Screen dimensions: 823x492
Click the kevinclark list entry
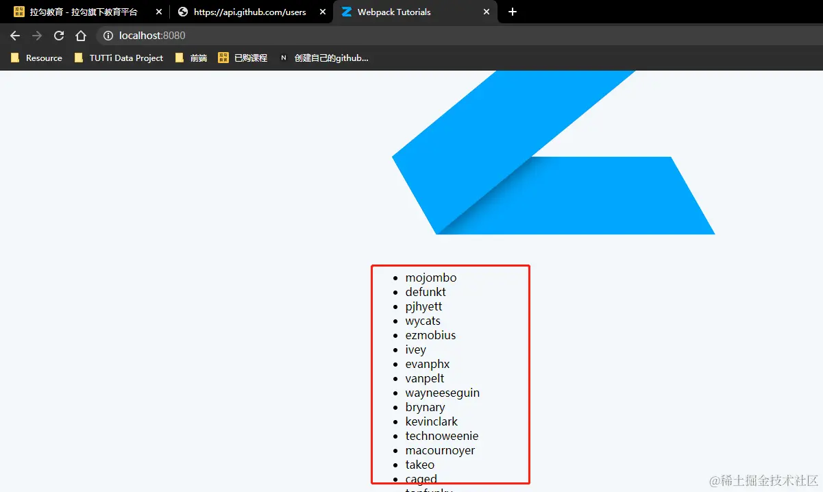431,421
